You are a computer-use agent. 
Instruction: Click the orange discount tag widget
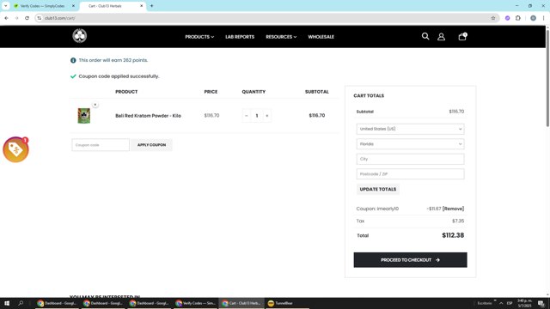pos(15,149)
